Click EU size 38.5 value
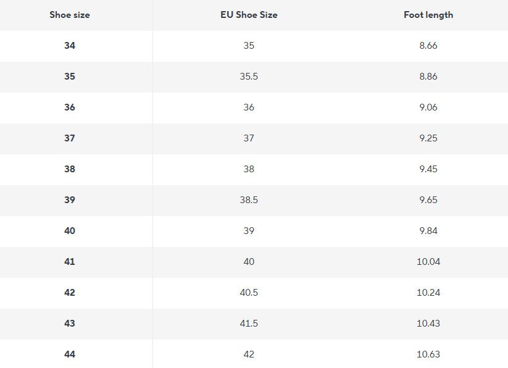Viewport: 508px width, 368px height. click(x=249, y=200)
